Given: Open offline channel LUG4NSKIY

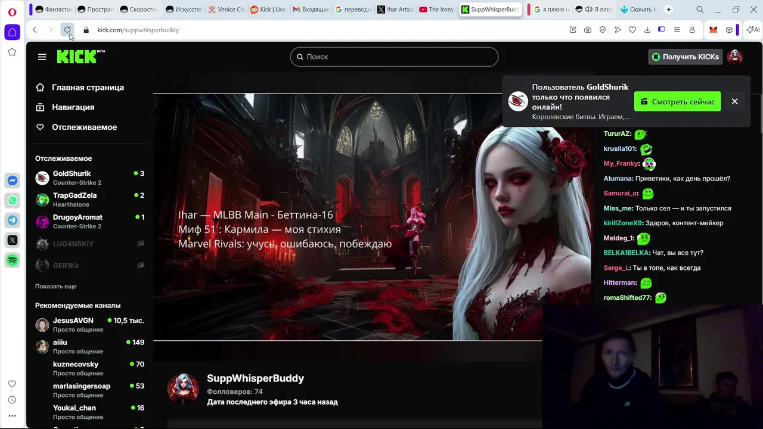Looking at the screenshot, I should pos(89,244).
